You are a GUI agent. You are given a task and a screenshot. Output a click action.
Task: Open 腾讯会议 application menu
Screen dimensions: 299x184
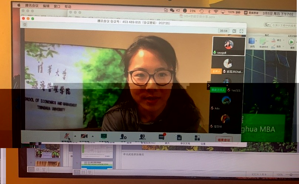pos(32,6)
